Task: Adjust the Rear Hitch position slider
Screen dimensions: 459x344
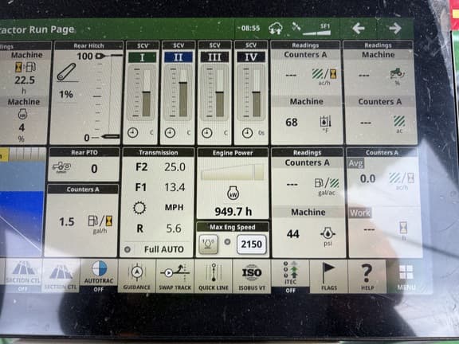Action: (x=110, y=96)
